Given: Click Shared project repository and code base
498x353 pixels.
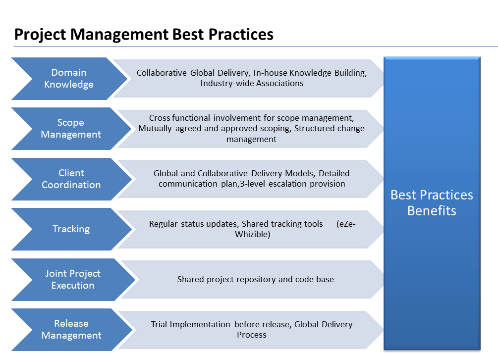Looking at the screenshot, I should 255,279.
